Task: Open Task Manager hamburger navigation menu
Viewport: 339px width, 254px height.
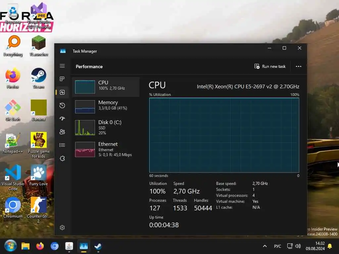Action: pos(62,66)
